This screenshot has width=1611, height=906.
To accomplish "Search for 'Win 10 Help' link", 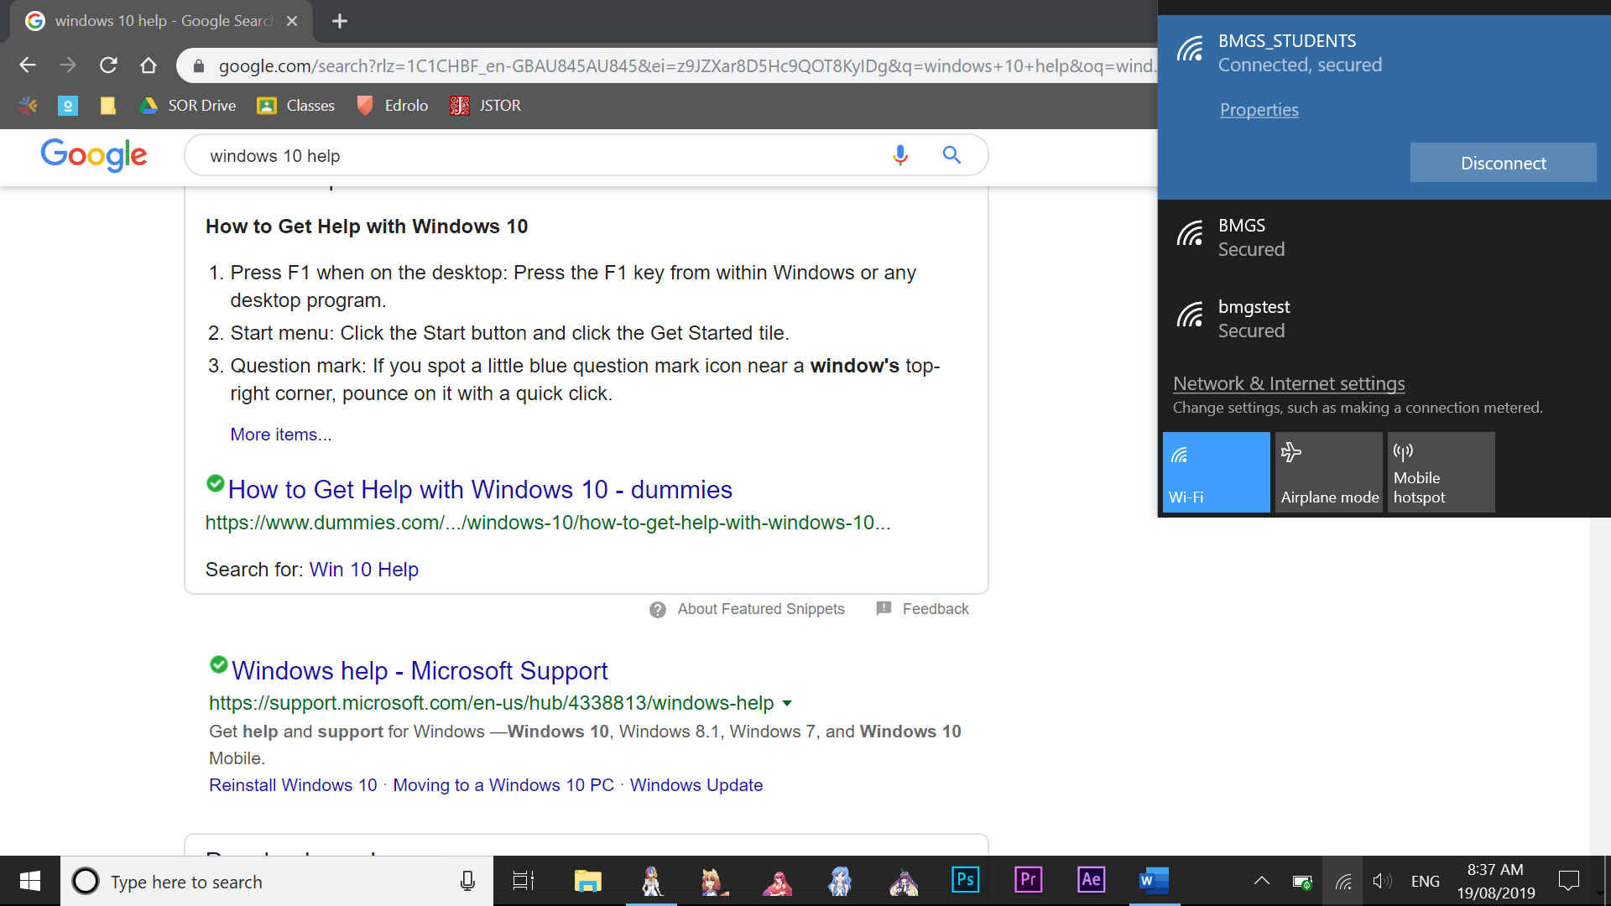I will point(363,570).
